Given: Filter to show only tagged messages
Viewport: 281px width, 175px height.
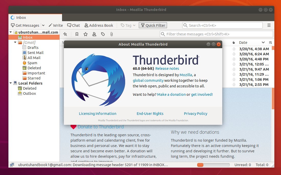Looking at the screenshot, I should click(103, 34).
